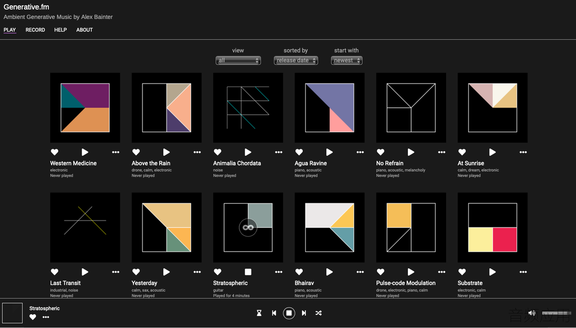Play the Yesterday piece
Screen dimensions: 576x328
[x=167, y=272]
